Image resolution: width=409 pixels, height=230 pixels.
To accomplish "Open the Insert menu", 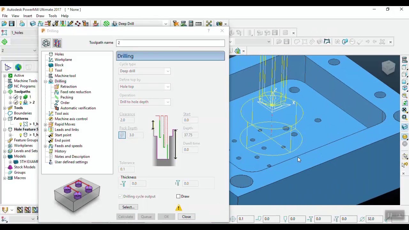I will point(27,16).
